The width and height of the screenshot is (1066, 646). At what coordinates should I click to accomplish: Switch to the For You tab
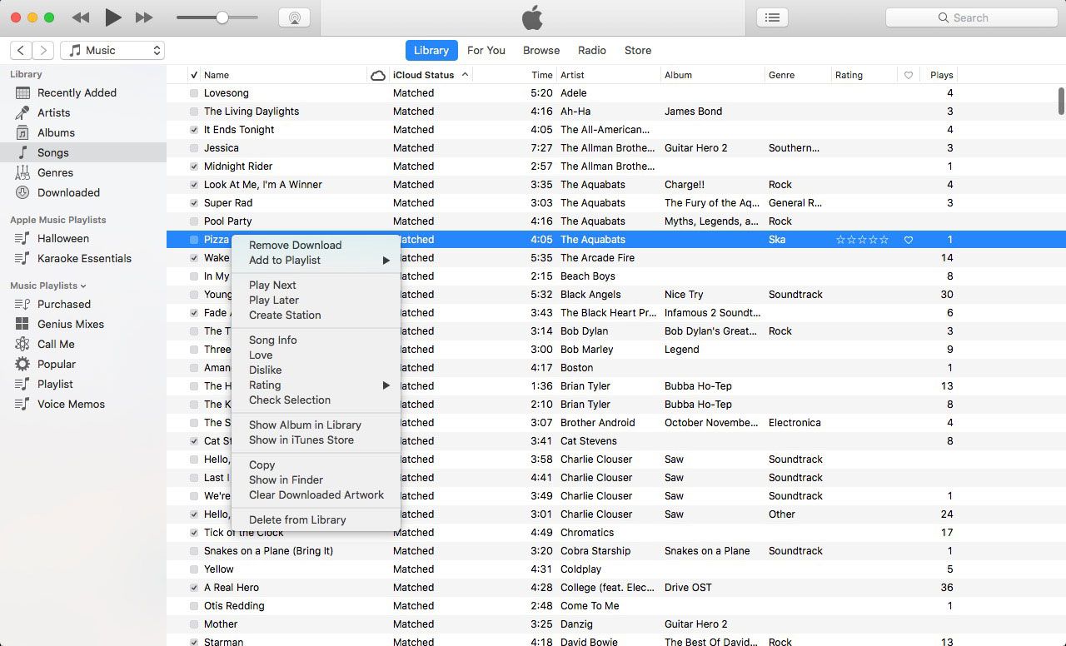tap(486, 51)
